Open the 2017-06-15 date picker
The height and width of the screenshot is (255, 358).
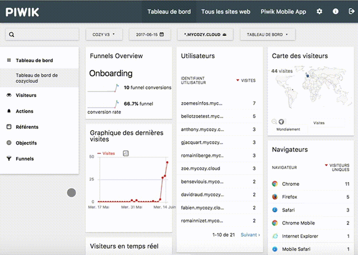coord(150,35)
